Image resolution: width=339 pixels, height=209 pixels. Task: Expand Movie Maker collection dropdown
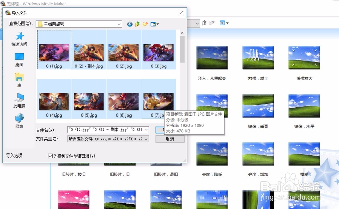197,23
